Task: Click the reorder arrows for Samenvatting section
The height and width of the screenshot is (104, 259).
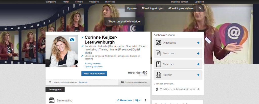Action: click(145, 100)
